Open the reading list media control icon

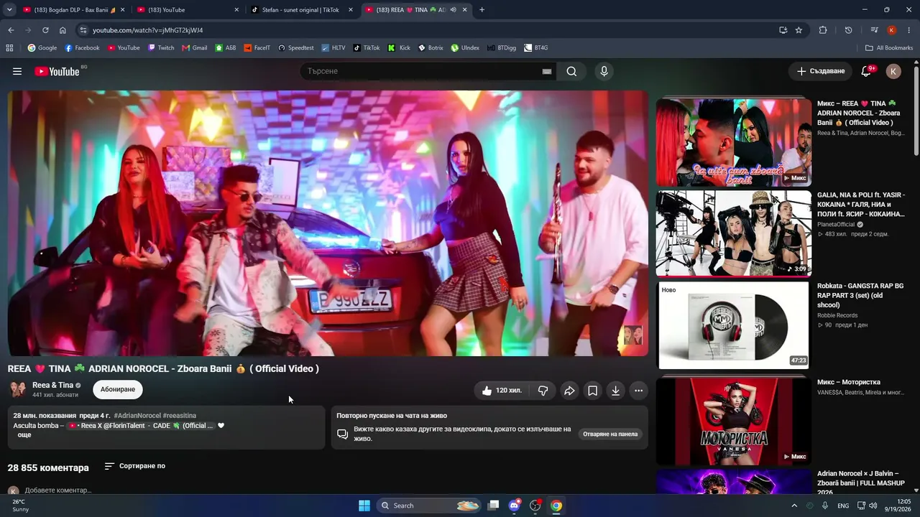click(874, 30)
